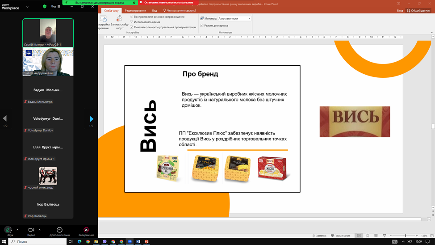The image size is (435, 245).
Task: Switch to PowerPoint from the taskbar
Action: 146,241
